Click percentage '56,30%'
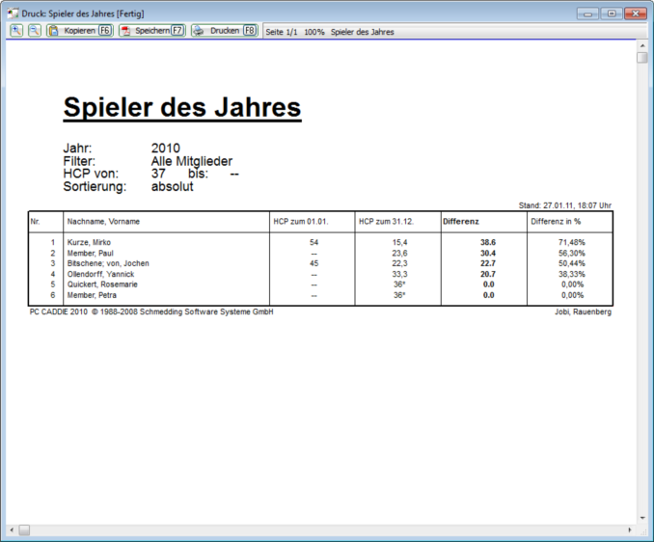The height and width of the screenshot is (542, 654). click(572, 253)
